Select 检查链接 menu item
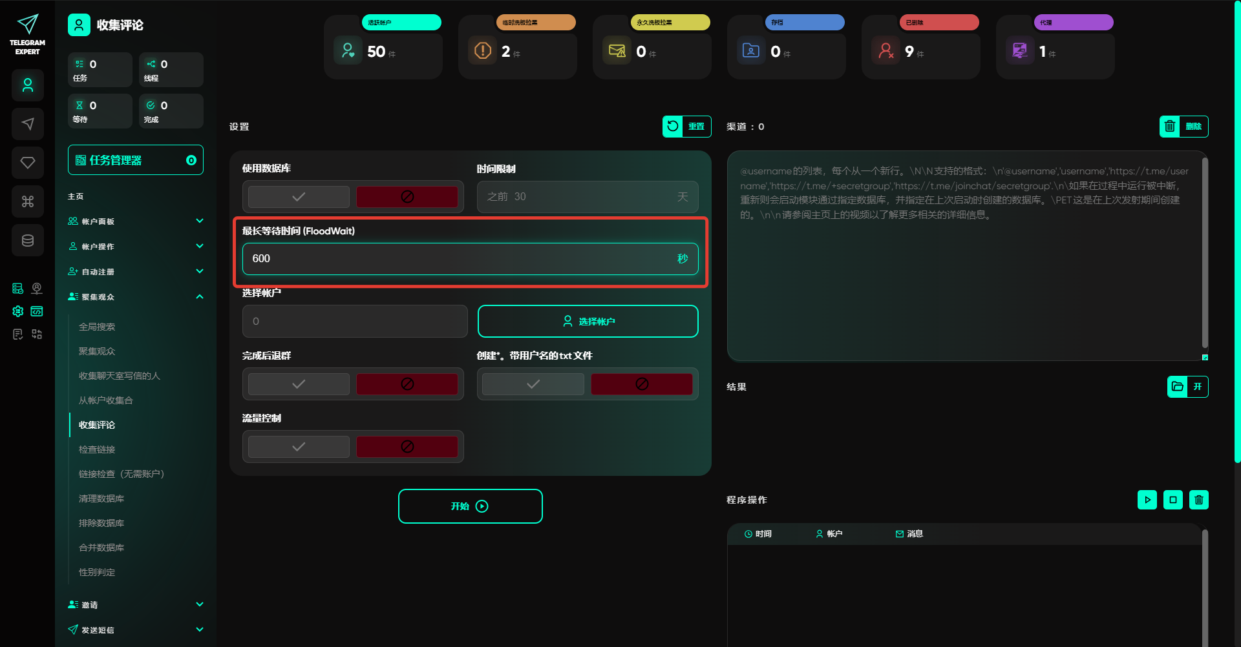This screenshot has width=1241, height=647. pos(97,449)
